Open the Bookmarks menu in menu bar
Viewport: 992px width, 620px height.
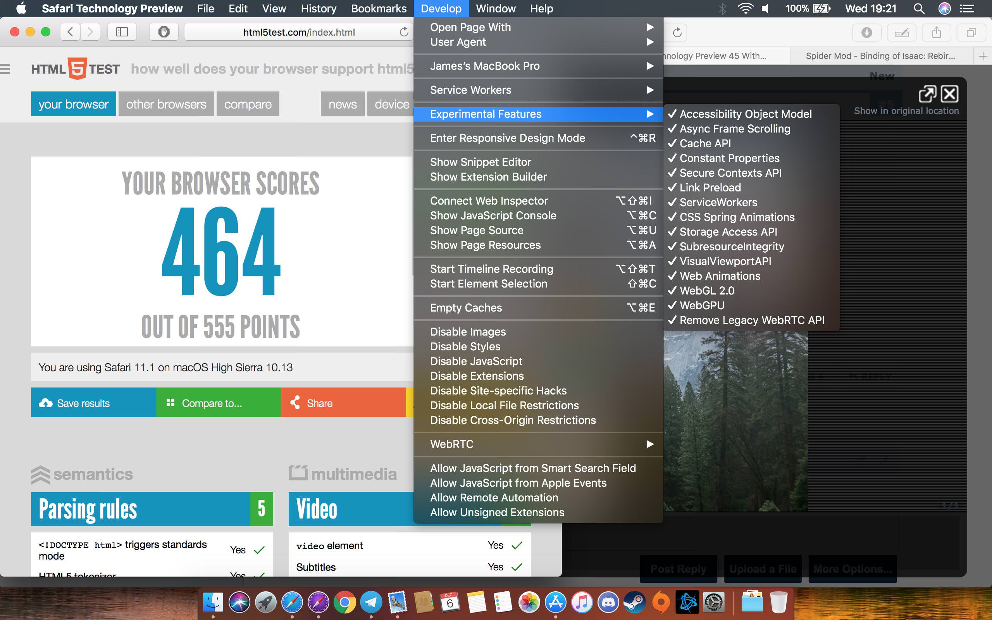pyautogui.click(x=378, y=9)
